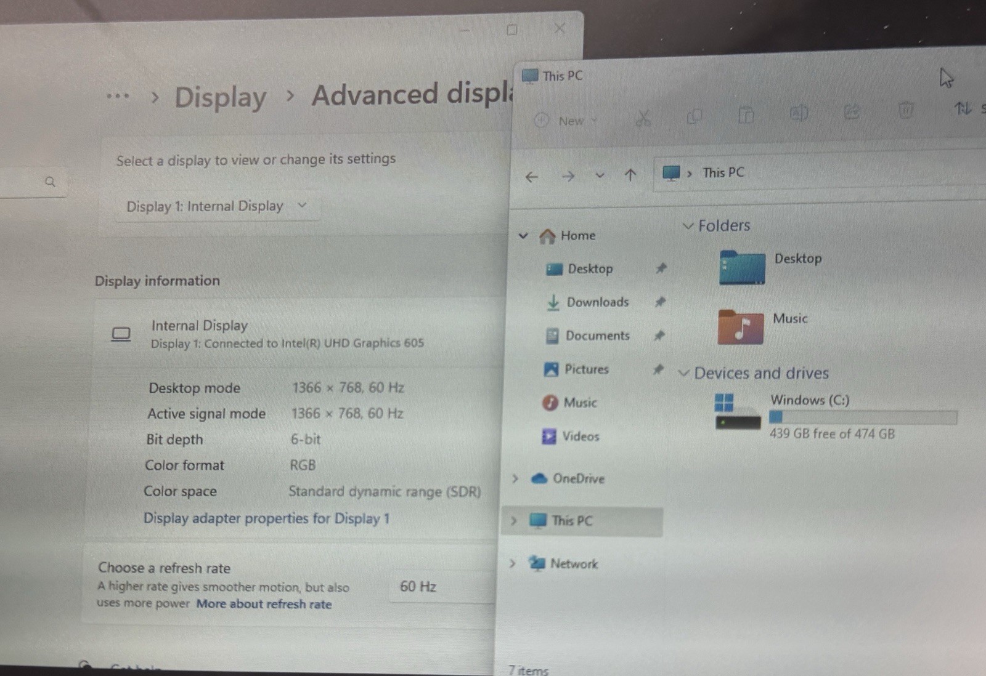Click the 6-bit Bit depth value

pyautogui.click(x=306, y=439)
